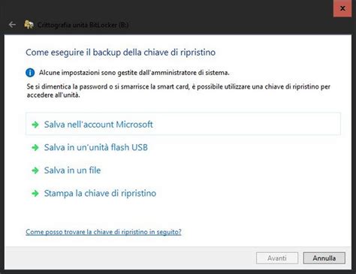
Task: Click the Crittografia unità BitLocker title text
Action: [83, 25]
